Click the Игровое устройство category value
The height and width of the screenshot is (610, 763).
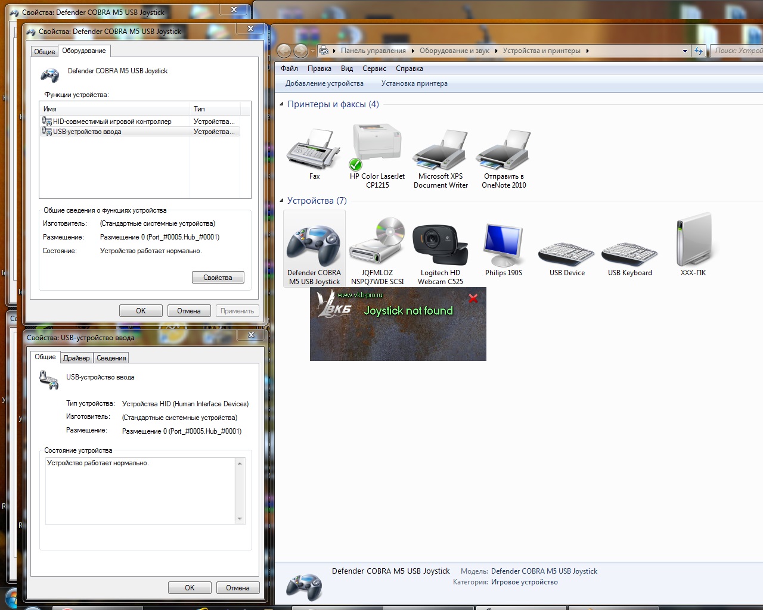pos(525,582)
